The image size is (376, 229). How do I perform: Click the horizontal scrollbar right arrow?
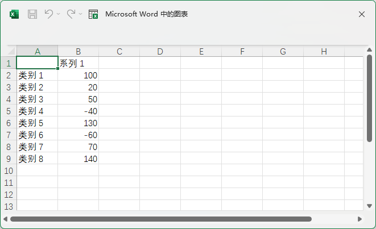click(x=360, y=219)
